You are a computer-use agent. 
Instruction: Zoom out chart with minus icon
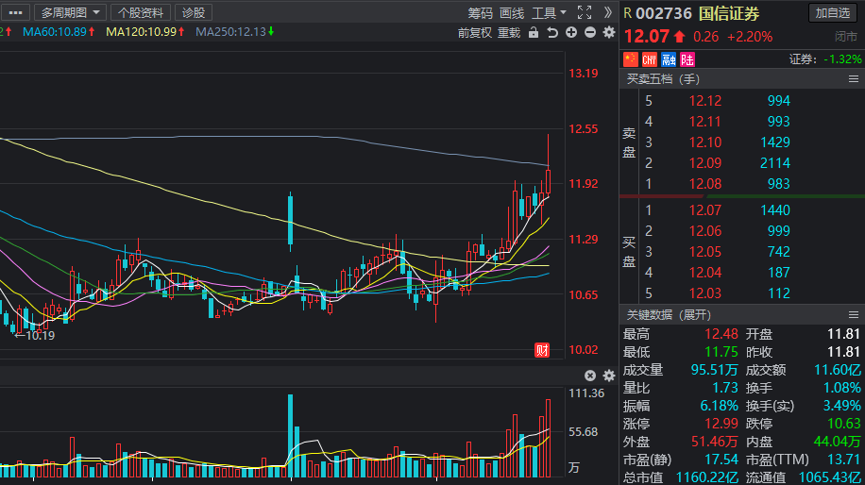590,33
